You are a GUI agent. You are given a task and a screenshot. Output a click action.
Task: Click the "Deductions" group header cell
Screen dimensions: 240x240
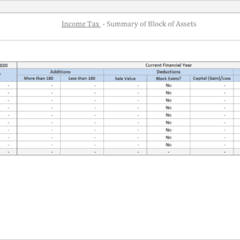pos(169,72)
